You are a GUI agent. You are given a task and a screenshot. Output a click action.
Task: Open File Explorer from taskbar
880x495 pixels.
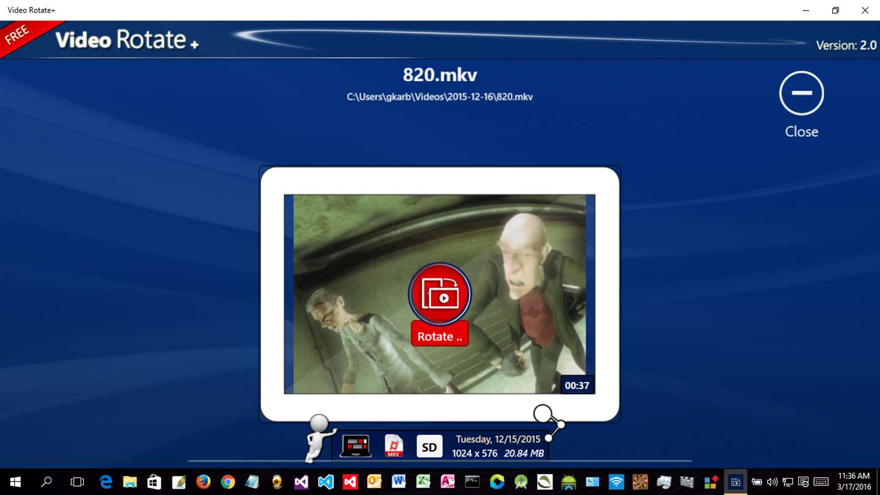pyautogui.click(x=130, y=482)
